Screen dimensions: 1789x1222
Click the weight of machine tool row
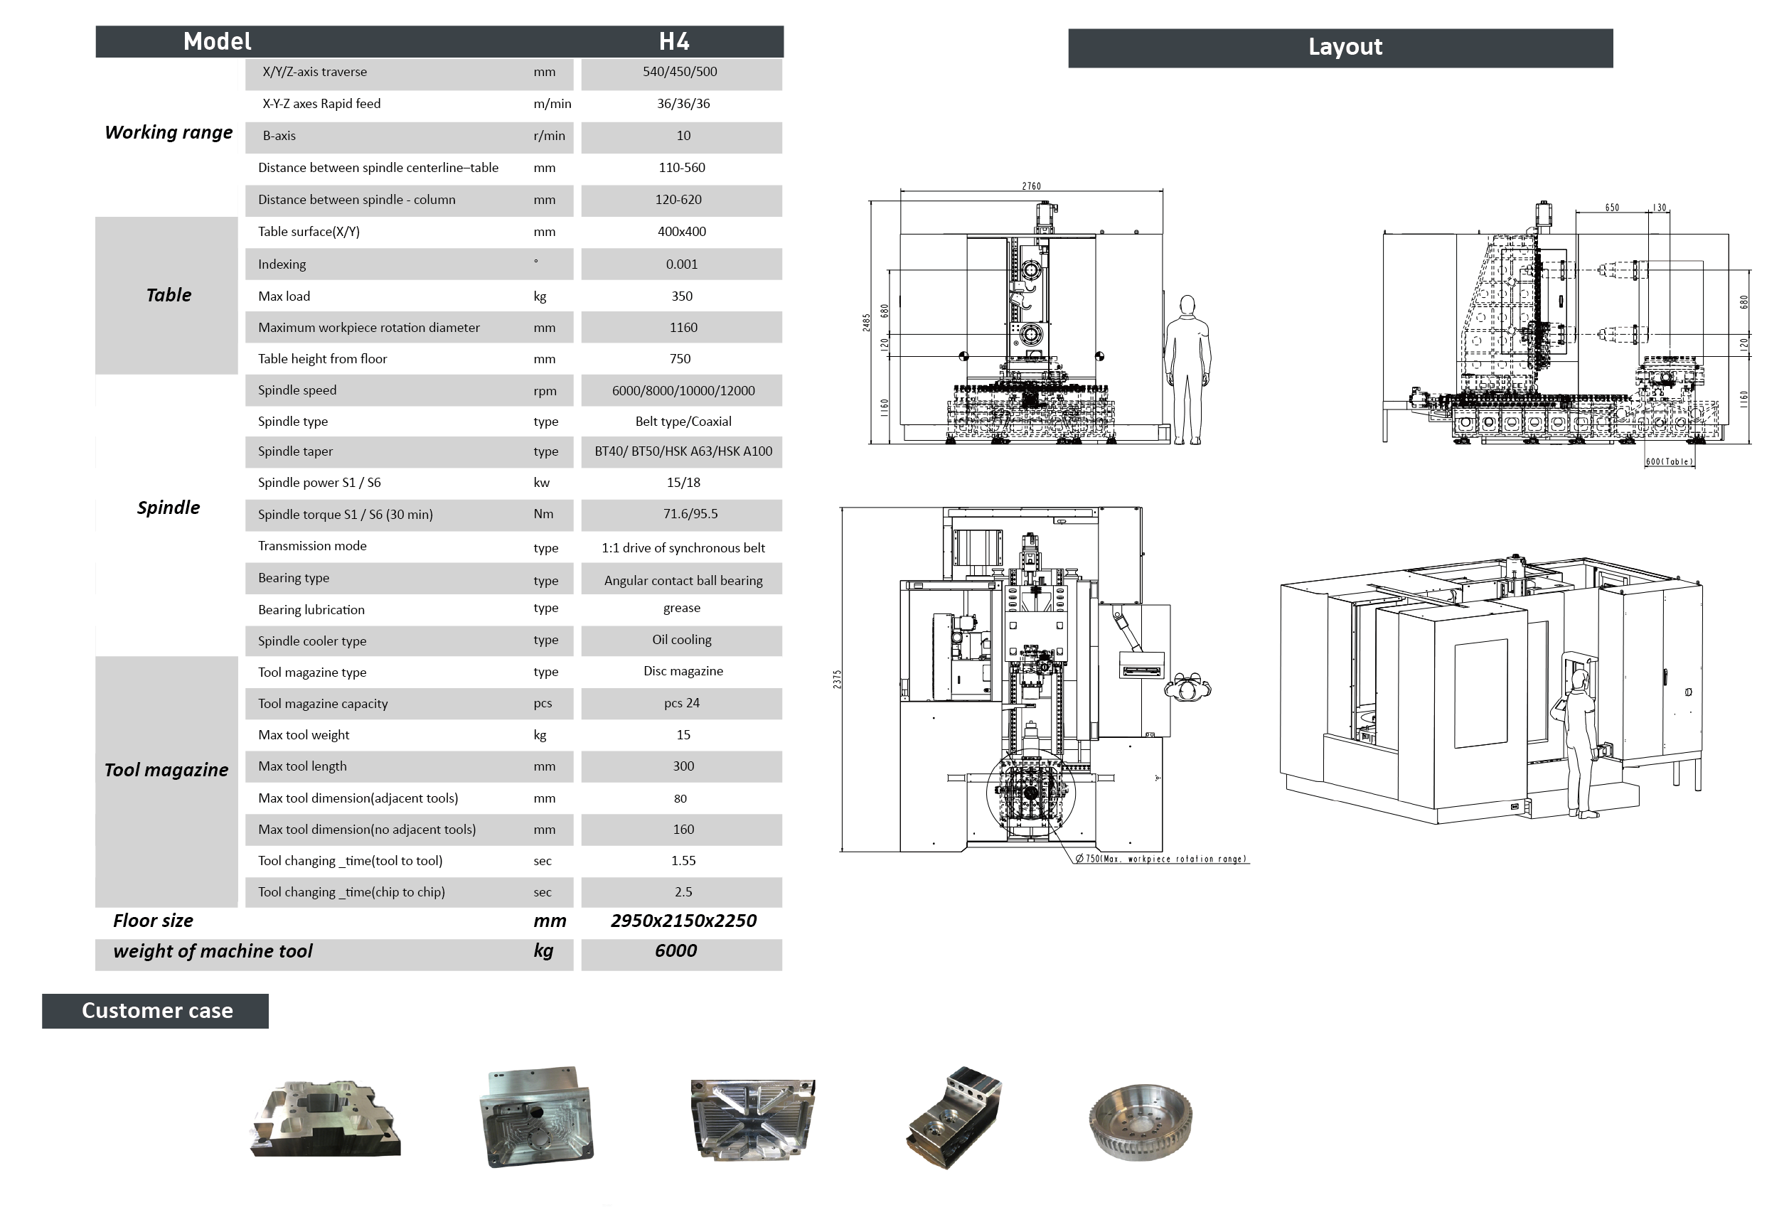point(213,951)
